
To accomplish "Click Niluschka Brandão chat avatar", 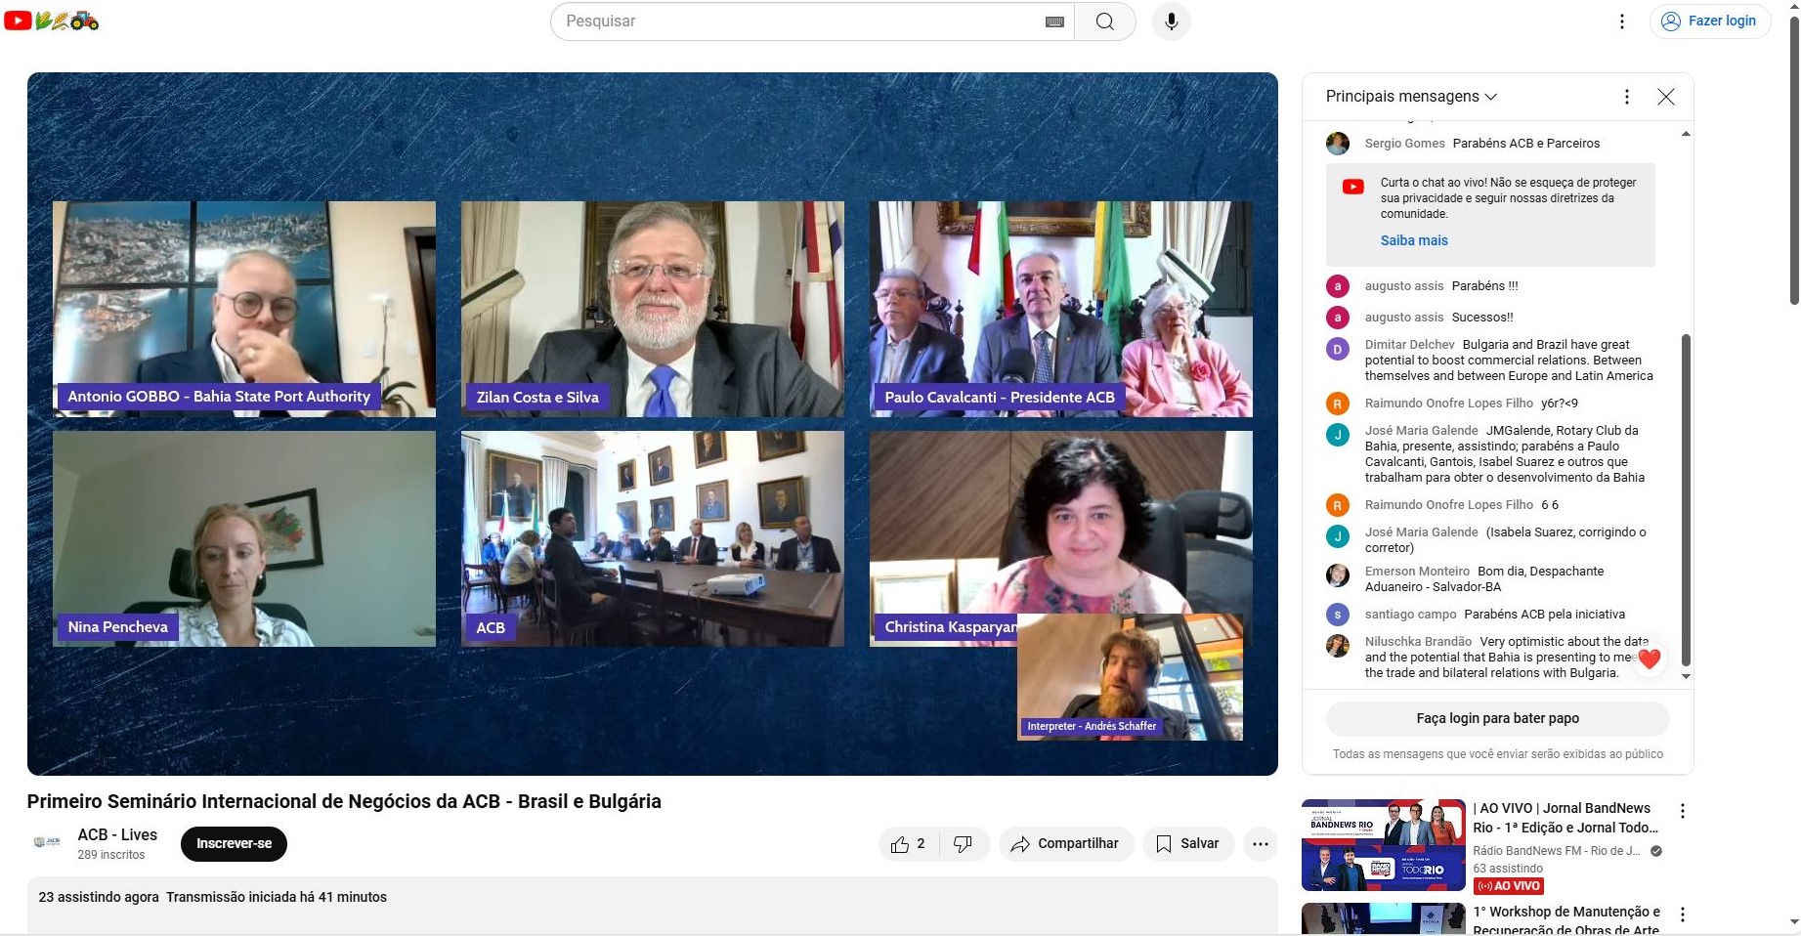I will (1337, 646).
